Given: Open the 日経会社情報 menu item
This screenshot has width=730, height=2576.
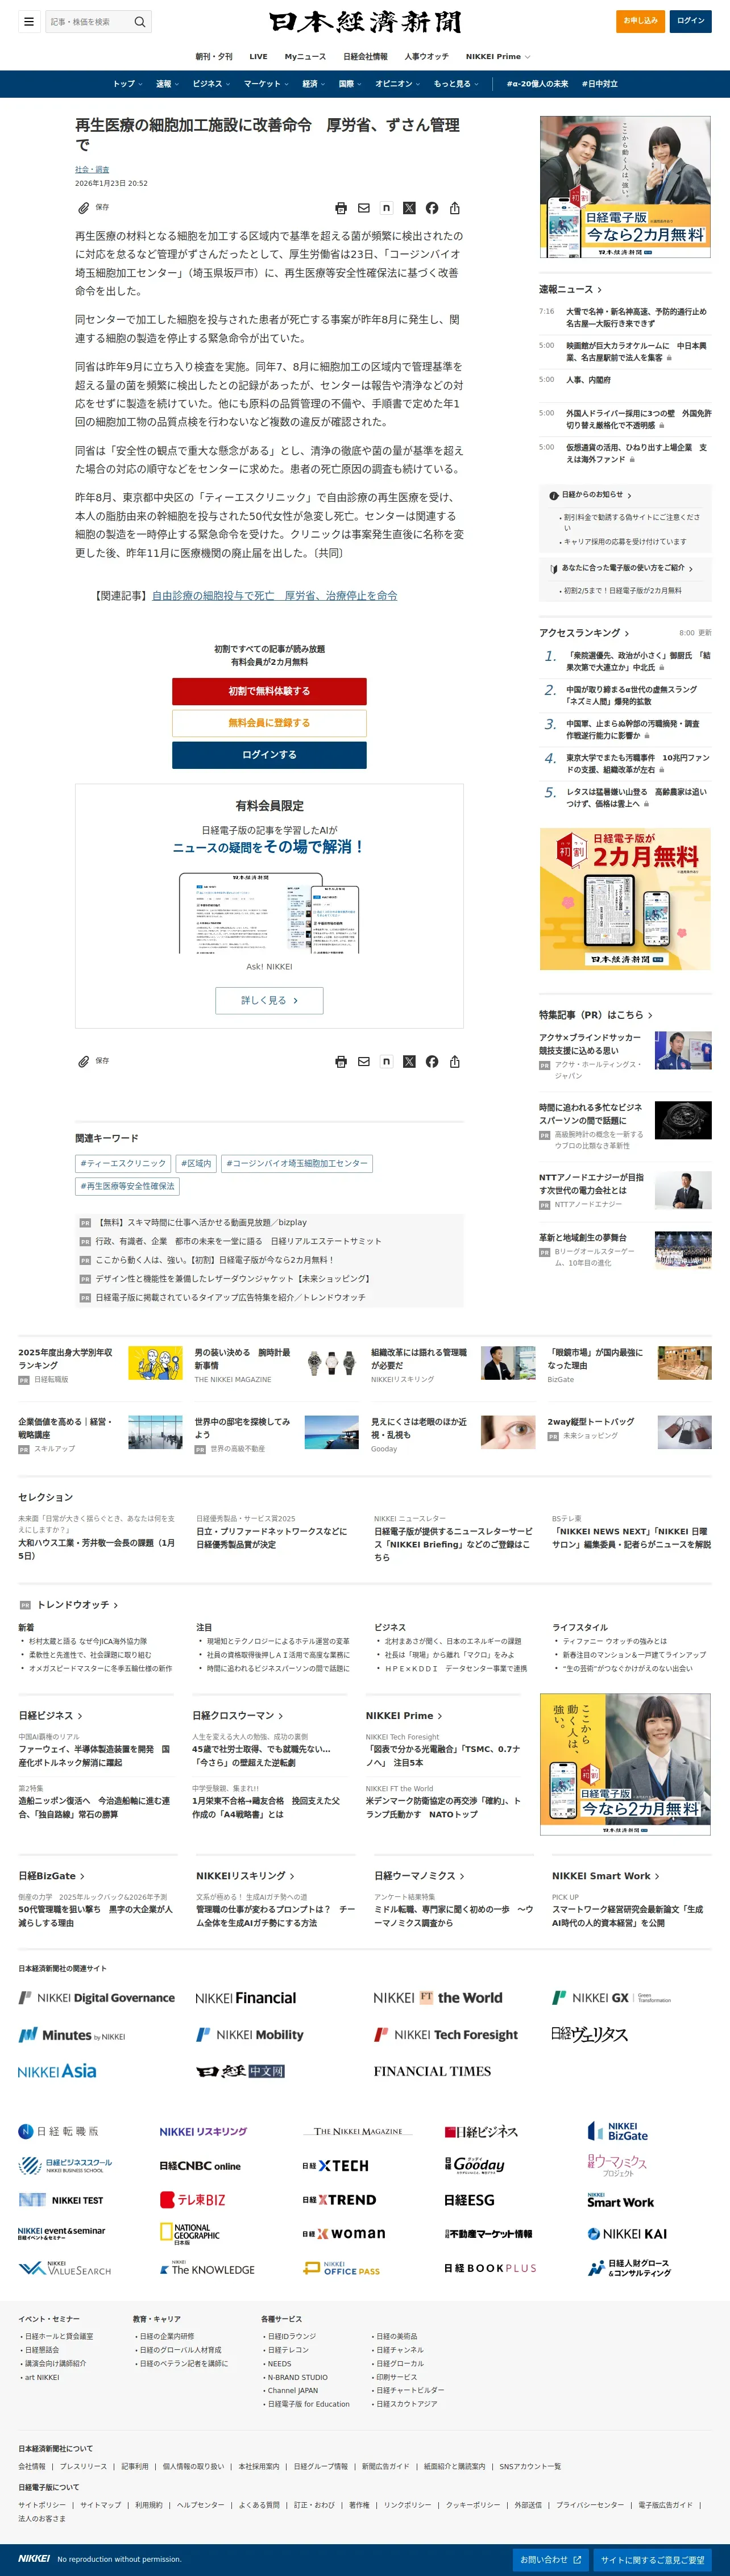Looking at the screenshot, I should pos(365,57).
